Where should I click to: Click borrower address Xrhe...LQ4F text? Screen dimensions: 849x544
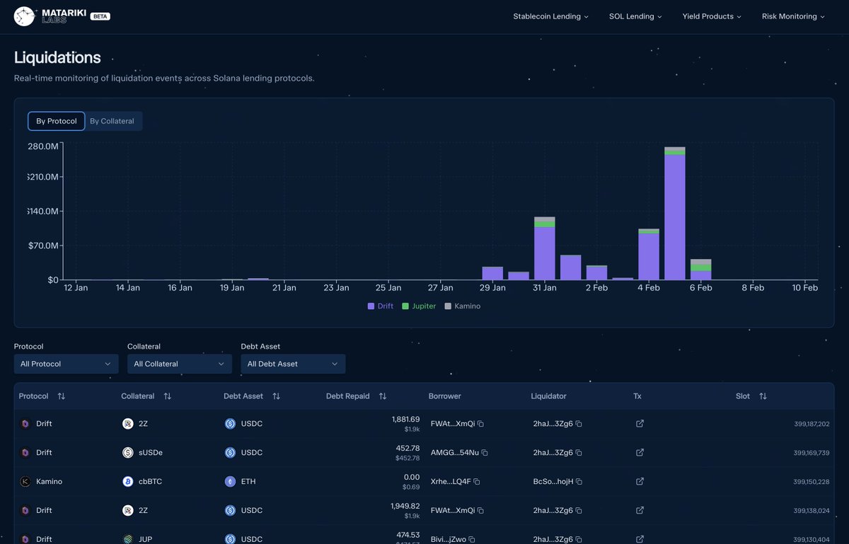click(x=450, y=482)
